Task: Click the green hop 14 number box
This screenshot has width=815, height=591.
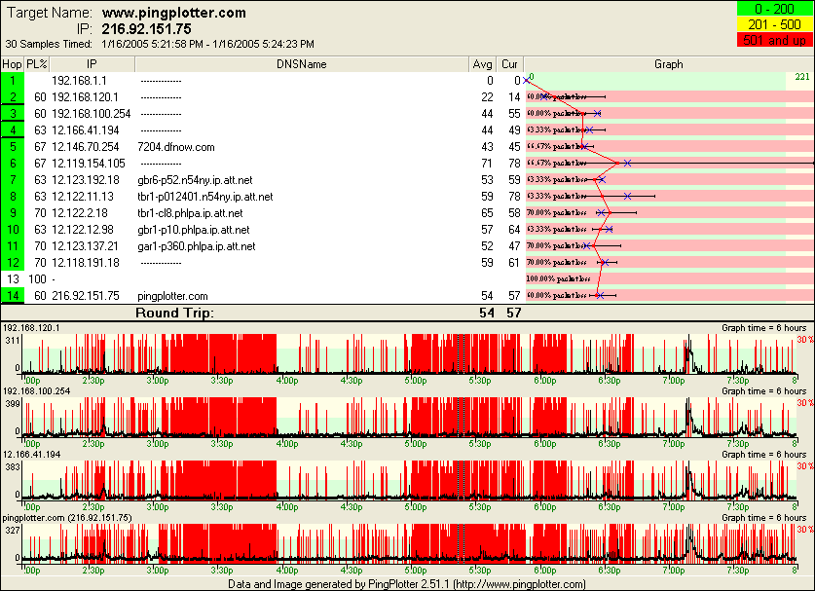Action: tap(12, 295)
